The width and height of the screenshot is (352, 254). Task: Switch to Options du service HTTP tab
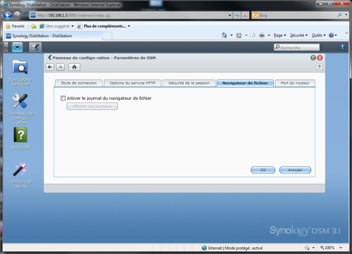[133, 83]
